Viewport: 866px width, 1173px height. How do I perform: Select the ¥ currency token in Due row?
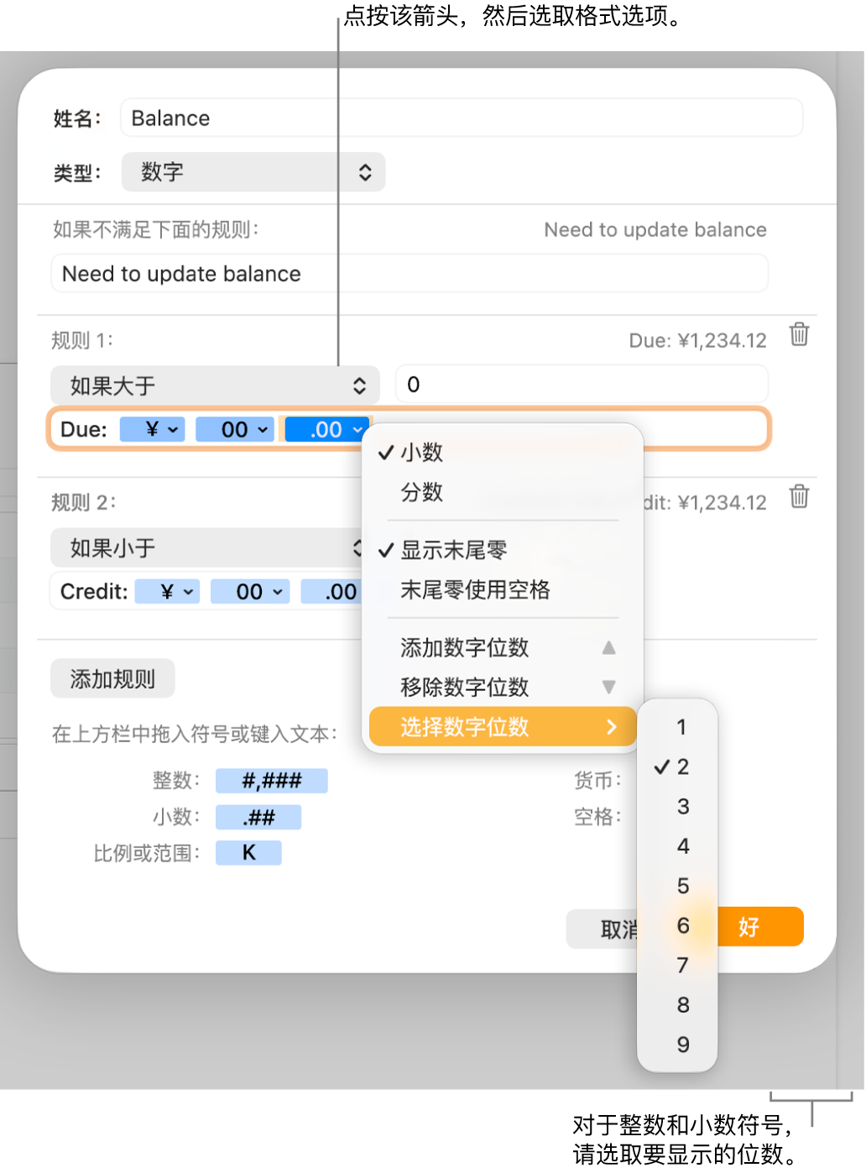tap(152, 429)
